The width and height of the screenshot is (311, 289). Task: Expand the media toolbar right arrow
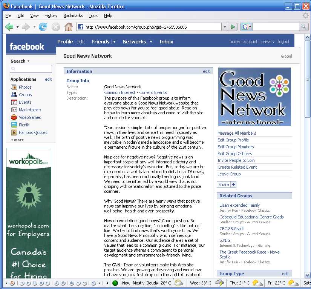pyautogui.click(x=99, y=283)
